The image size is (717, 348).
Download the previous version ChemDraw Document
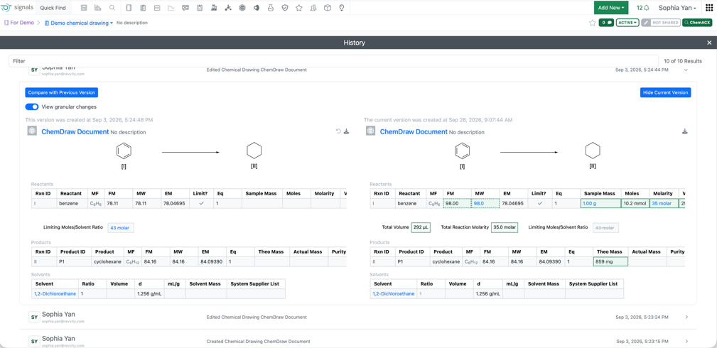click(x=347, y=131)
